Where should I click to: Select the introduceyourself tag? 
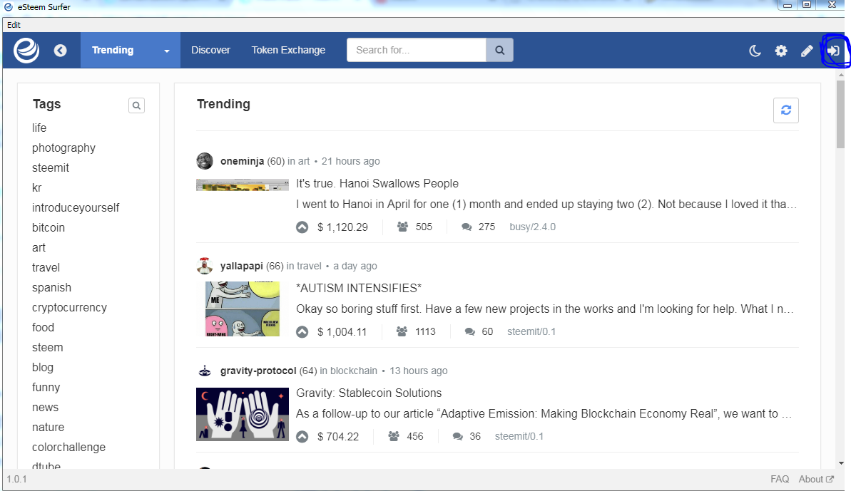76,208
